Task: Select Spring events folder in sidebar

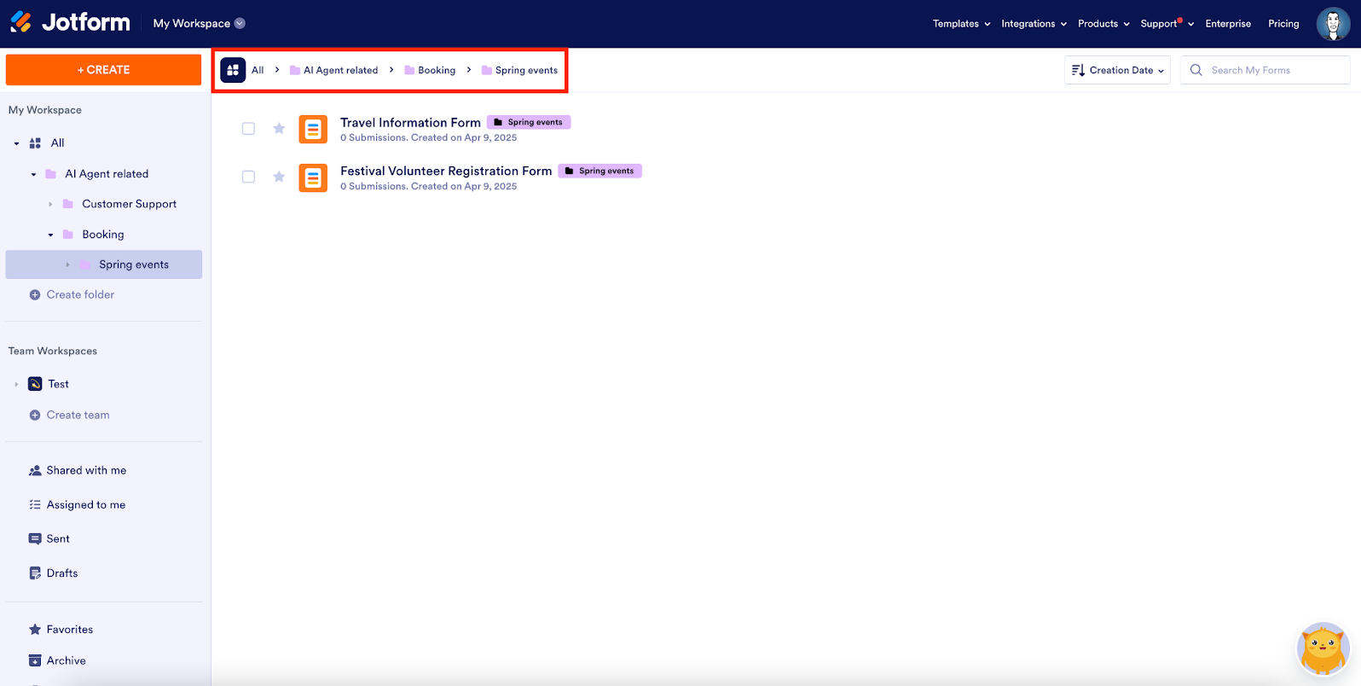Action: click(x=104, y=265)
